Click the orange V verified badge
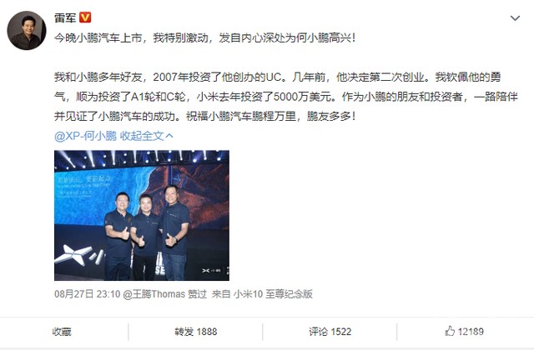 [x=85, y=17]
